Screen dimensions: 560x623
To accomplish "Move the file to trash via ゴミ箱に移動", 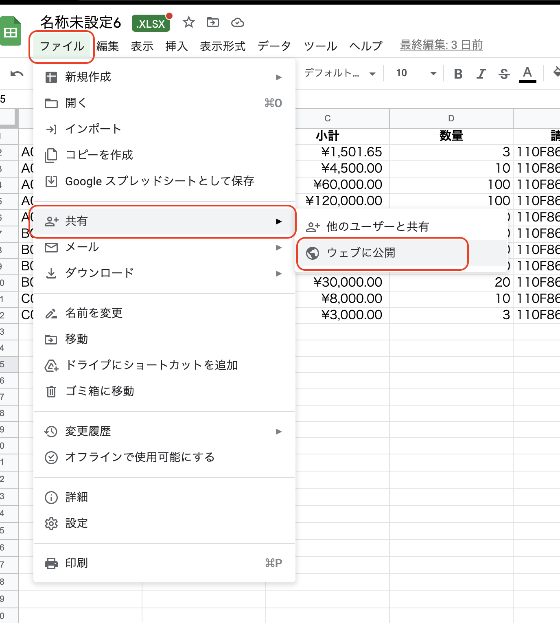I will click(x=100, y=391).
